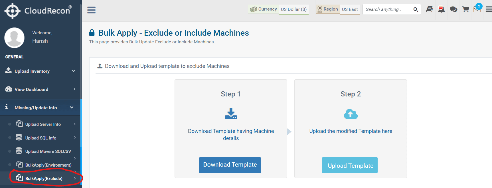
Task: Click the 'Harish' user name
Action: point(40,41)
